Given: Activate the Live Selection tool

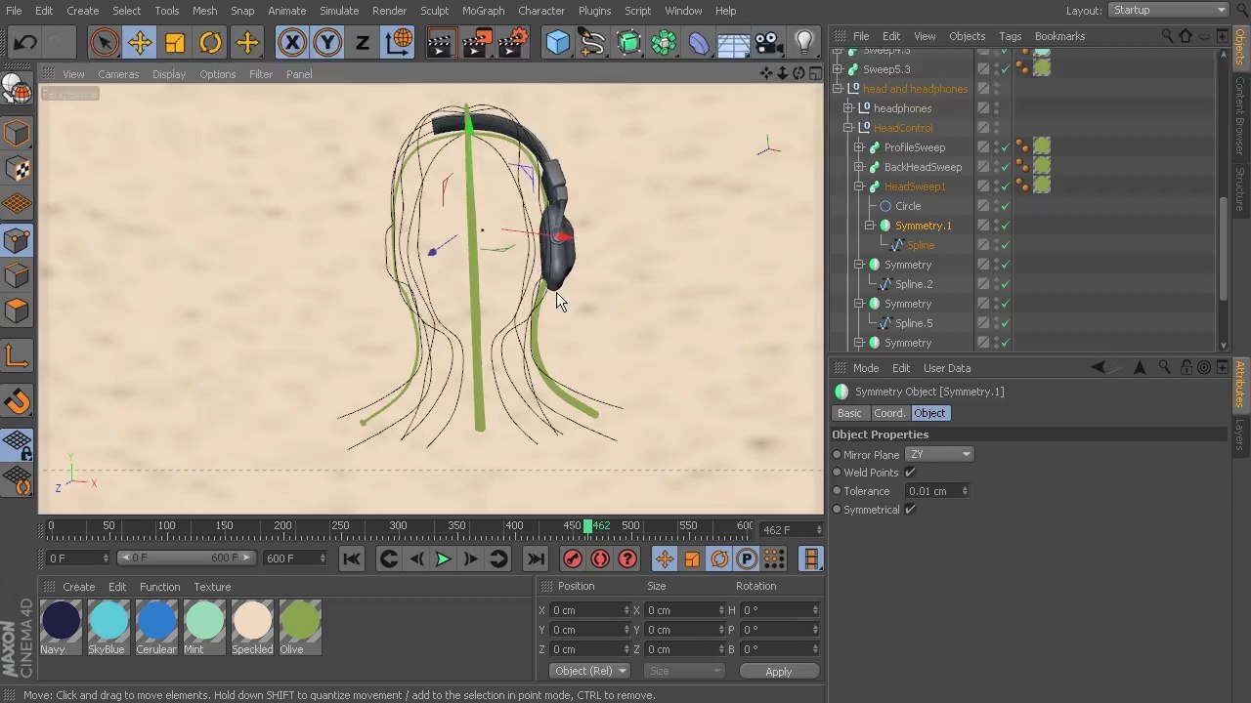Looking at the screenshot, I should click(105, 43).
